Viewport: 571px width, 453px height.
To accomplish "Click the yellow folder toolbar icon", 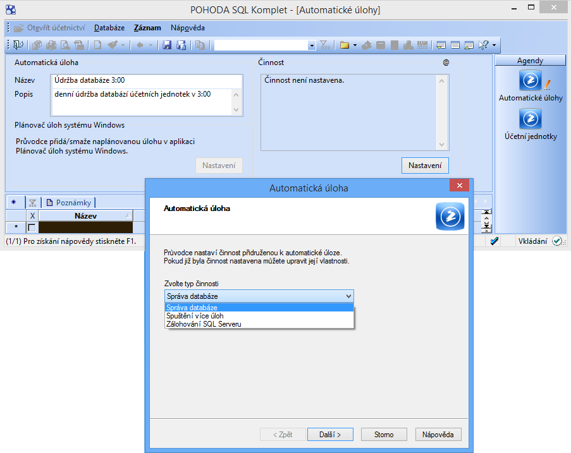I will (x=345, y=45).
